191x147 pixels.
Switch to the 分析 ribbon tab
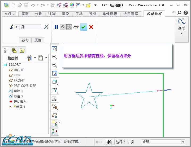[38, 14]
